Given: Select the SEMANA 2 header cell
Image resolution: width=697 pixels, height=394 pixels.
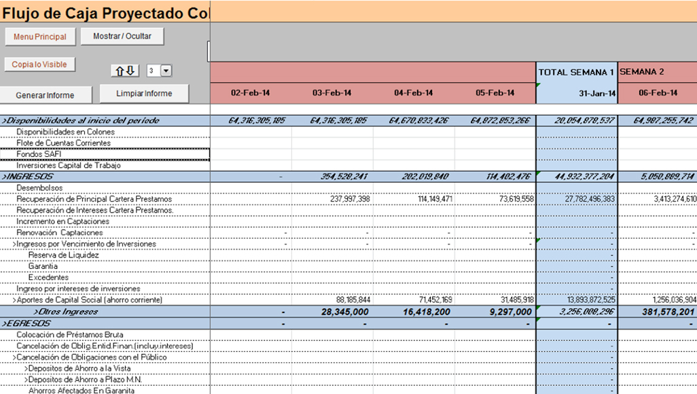Looking at the screenshot, I should [658, 72].
